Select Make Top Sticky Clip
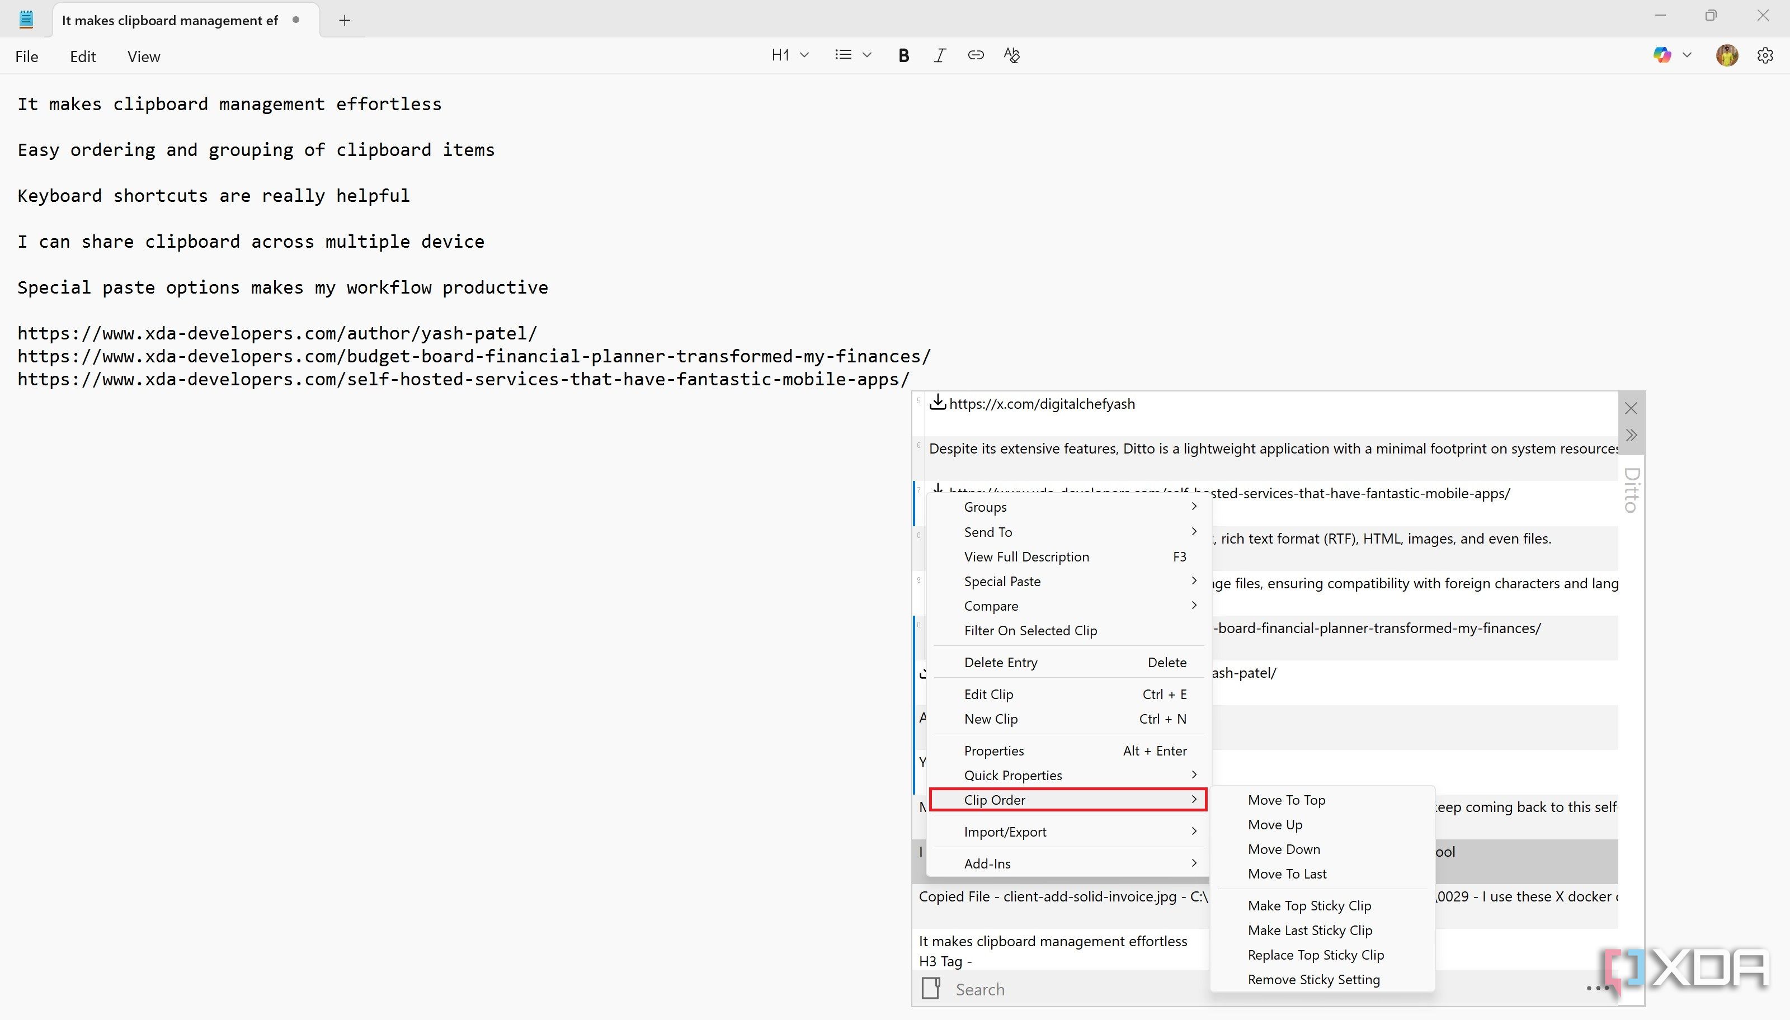Screen dimensions: 1790x1020 1322,906
